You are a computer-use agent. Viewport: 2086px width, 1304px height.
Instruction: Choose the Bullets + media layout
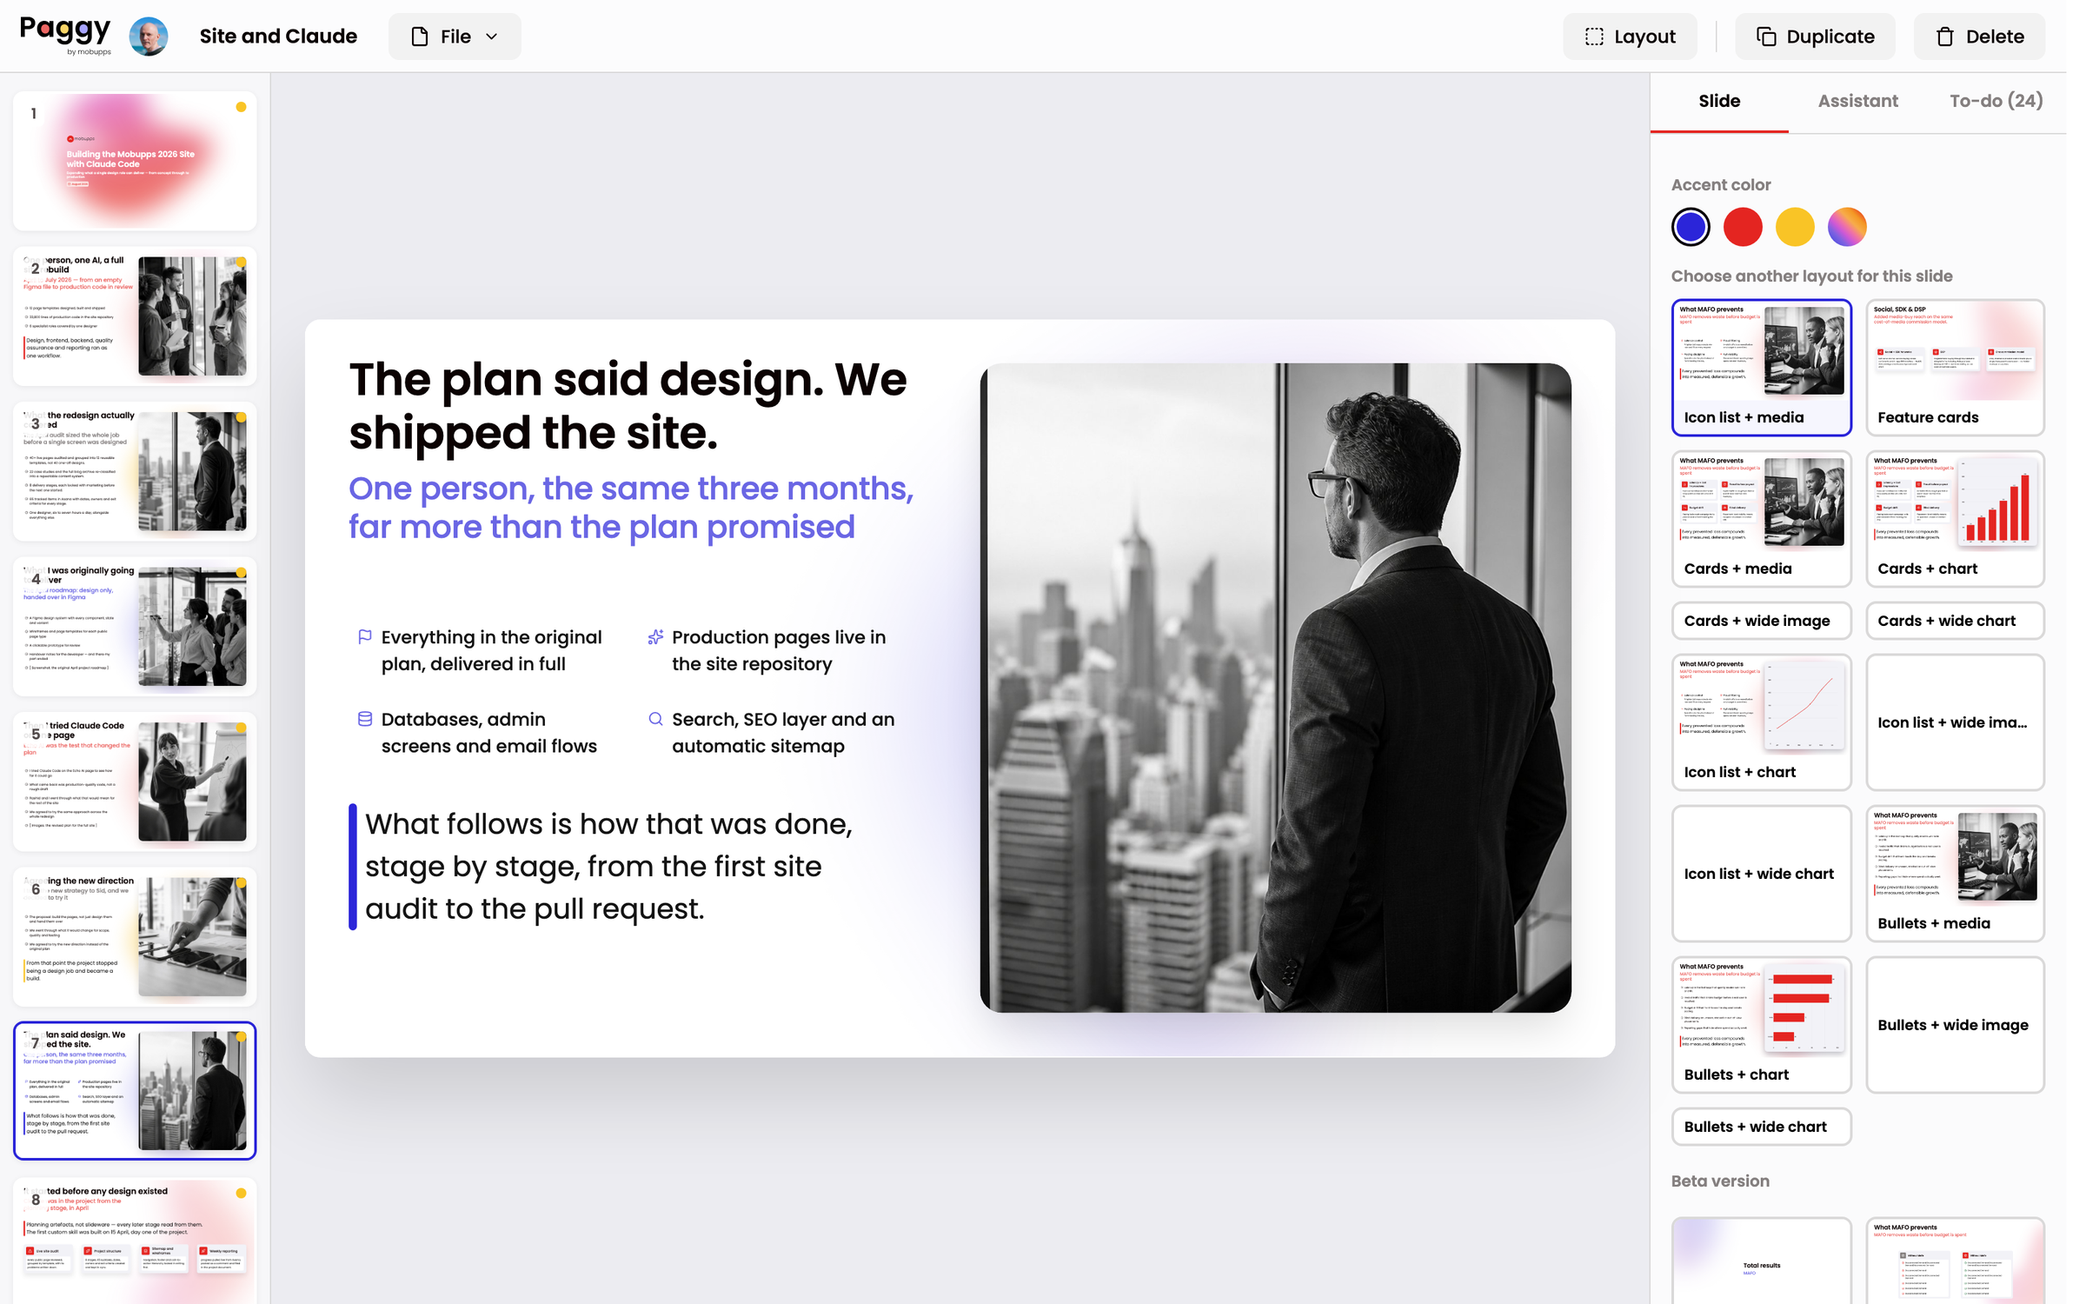pos(1955,874)
